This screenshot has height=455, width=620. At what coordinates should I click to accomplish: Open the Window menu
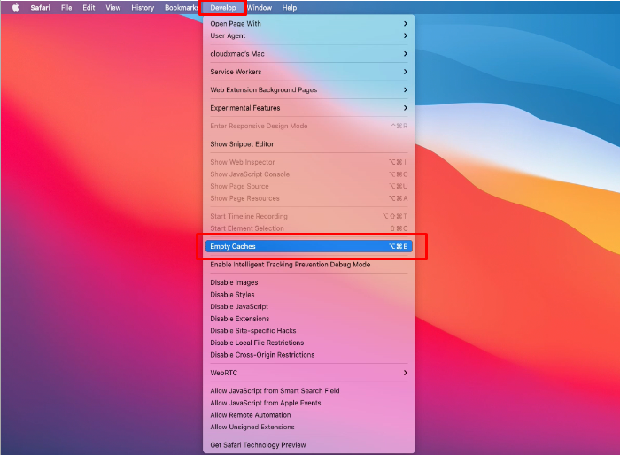260,7
